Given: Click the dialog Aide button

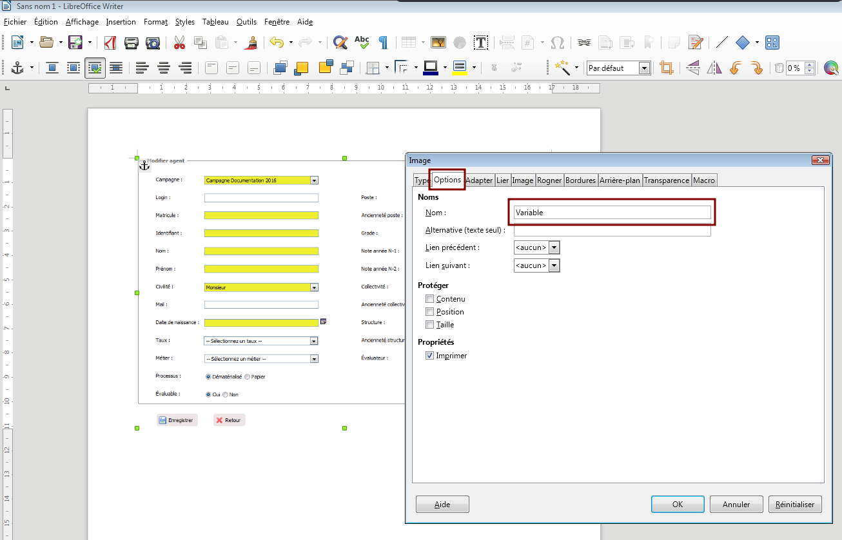Looking at the screenshot, I should [x=442, y=505].
